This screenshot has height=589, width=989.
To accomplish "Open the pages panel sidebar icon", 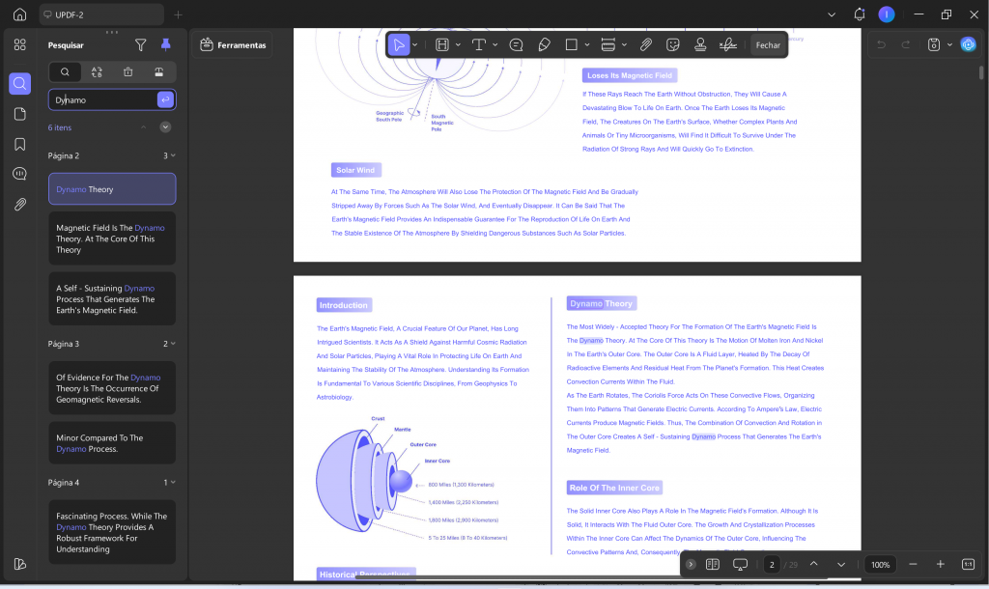I will (x=20, y=114).
